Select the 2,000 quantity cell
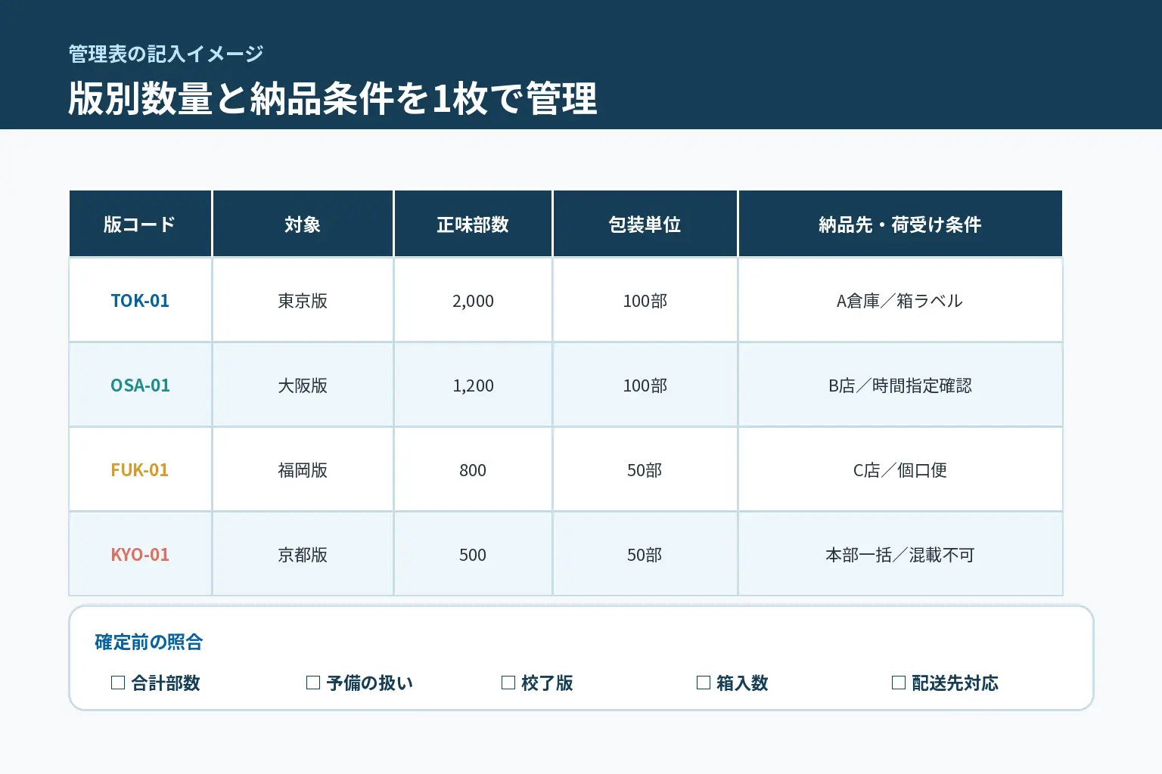This screenshot has width=1162, height=774. click(x=473, y=301)
